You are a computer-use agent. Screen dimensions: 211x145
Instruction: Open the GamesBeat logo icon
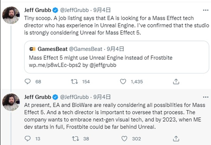32,49
